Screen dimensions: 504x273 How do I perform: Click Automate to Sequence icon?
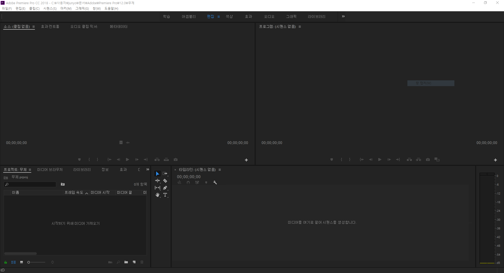110,262
